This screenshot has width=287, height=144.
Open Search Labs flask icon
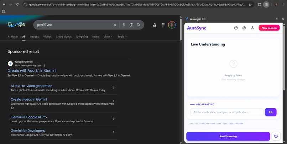[155, 25]
